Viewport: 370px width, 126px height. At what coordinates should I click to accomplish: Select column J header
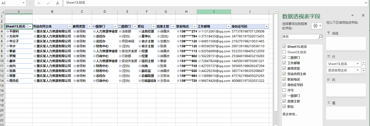250,12
